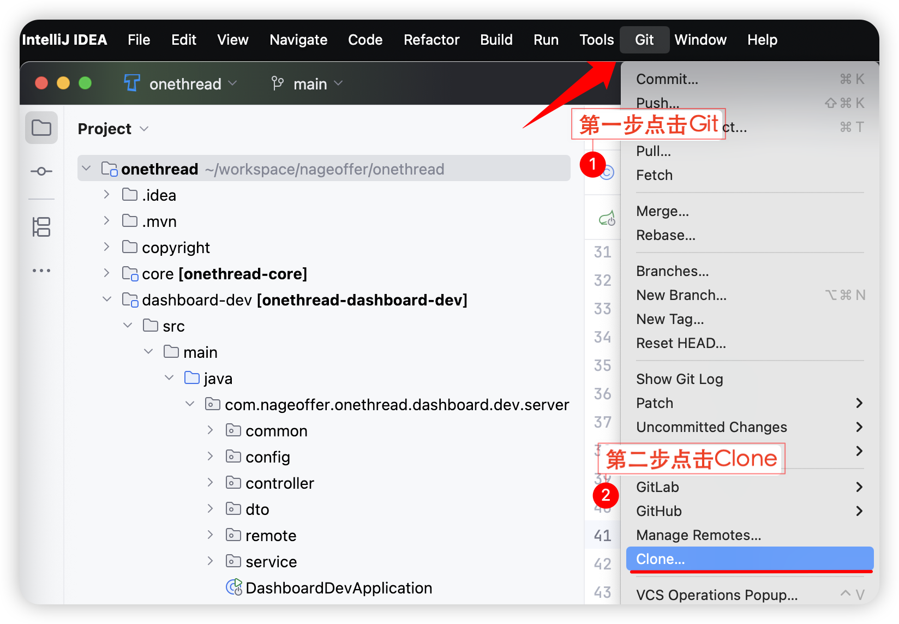Open the Tools menu
This screenshot has width=899, height=624.
click(596, 39)
